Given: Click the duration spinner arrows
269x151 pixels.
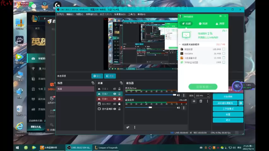Looking at the screenshot, I should pyautogui.click(x=208, y=96).
